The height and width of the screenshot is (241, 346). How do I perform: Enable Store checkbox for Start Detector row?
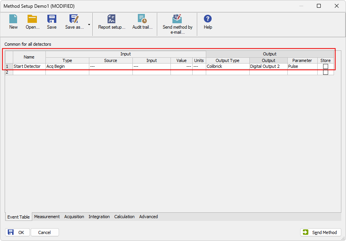point(325,67)
